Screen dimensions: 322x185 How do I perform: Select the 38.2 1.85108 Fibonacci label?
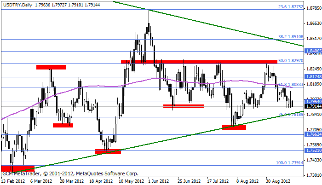point(291,37)
